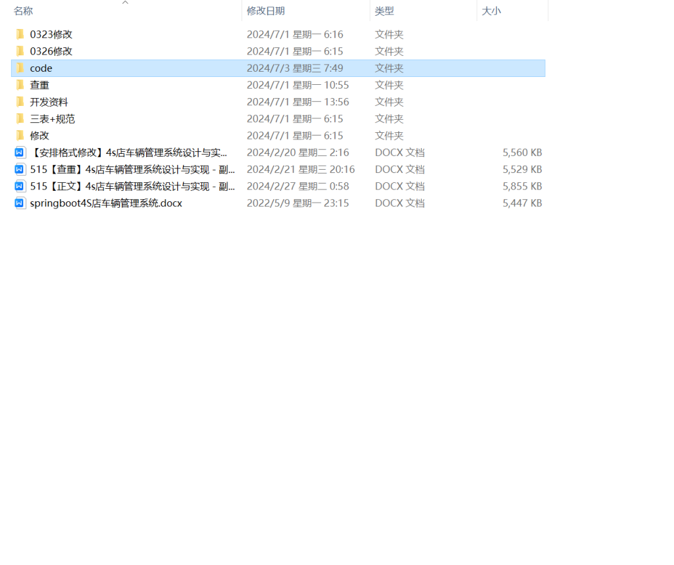Sort files by 名称 column header

[24, 11]
